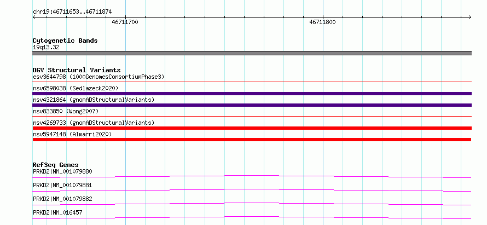The width and height of the screenshot is (487, 225).
Task: Click the purple bar under nsv6598038
Action: tap(252, 94)
